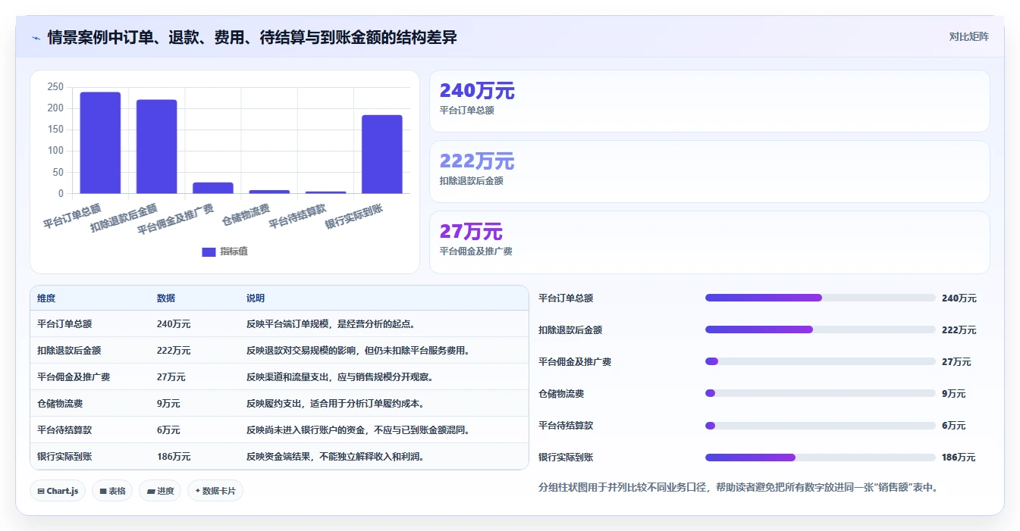The width and height of the screenshot is (1020, 531).
Task: Click the 平台订单总额 progress bar
Action: pos(820,298)
